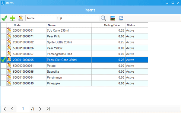Select code 5000010000057
The image size is (181, 113).
(29, 54)
